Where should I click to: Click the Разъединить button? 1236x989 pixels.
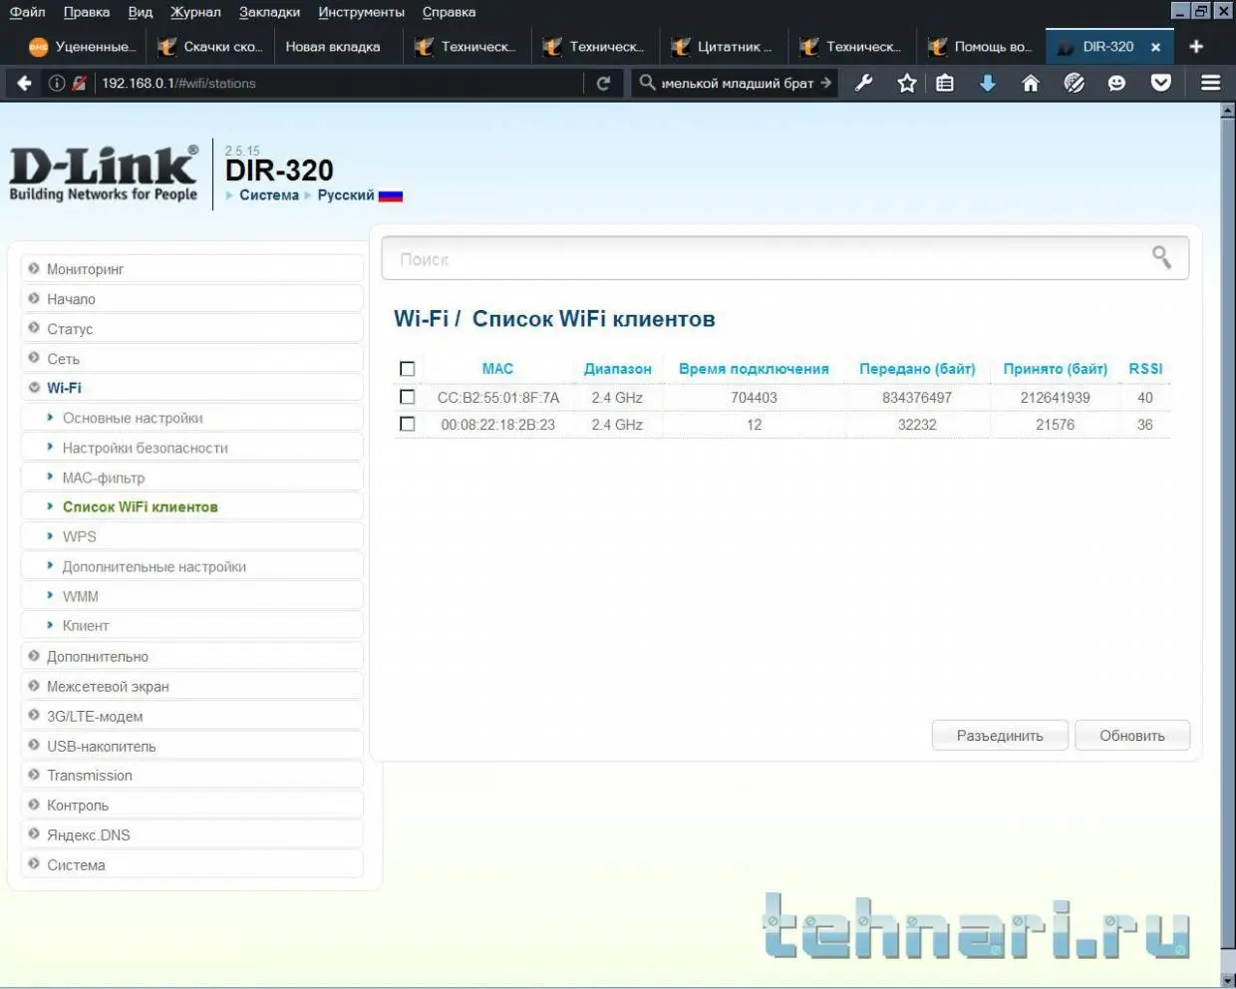coord(1000,736)
